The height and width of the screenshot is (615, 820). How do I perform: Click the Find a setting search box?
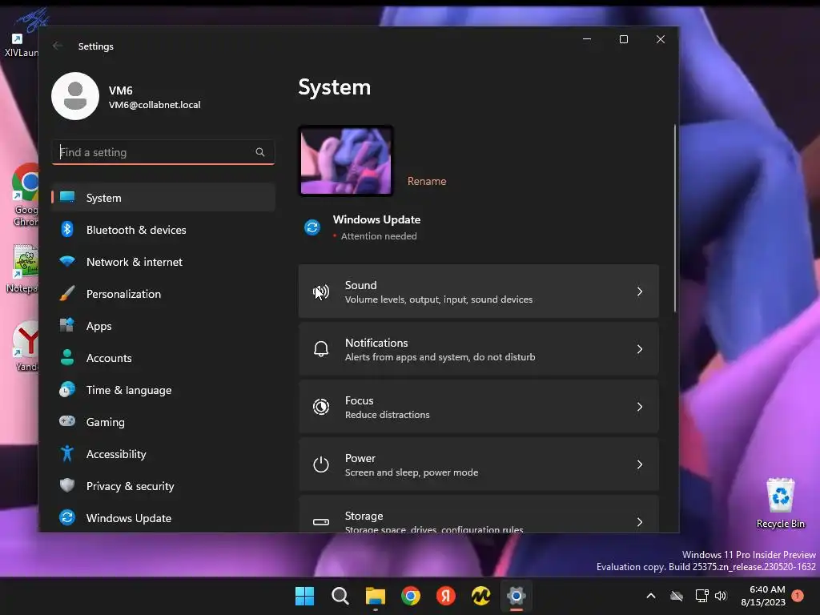(163, 152)
